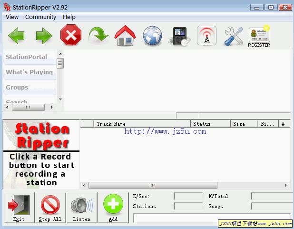Open the globe web browser icon
This screenshot has width=294, height=229.
coord(152,36)
